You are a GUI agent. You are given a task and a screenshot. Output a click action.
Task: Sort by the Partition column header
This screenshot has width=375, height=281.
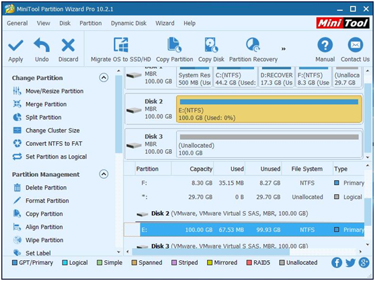click(153, 169)
